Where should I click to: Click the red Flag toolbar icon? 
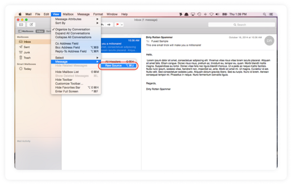[118, 25]
